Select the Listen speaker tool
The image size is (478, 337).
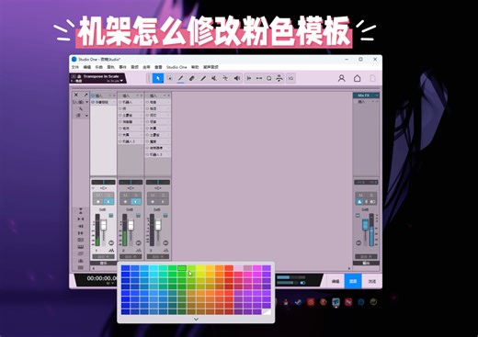pyautogui.click(x=236, y=78)
